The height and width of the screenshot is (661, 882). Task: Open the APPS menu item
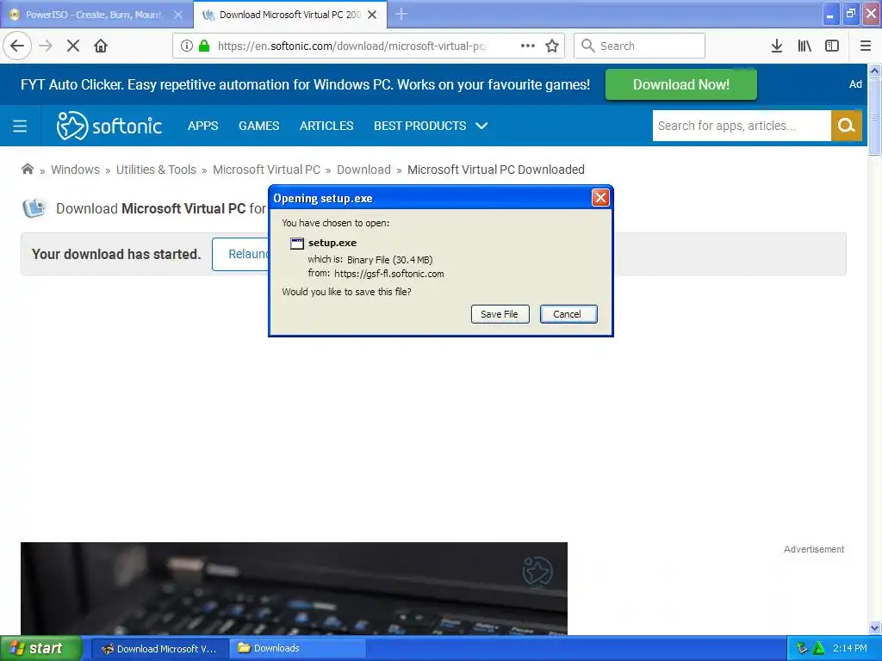point(203,126)
